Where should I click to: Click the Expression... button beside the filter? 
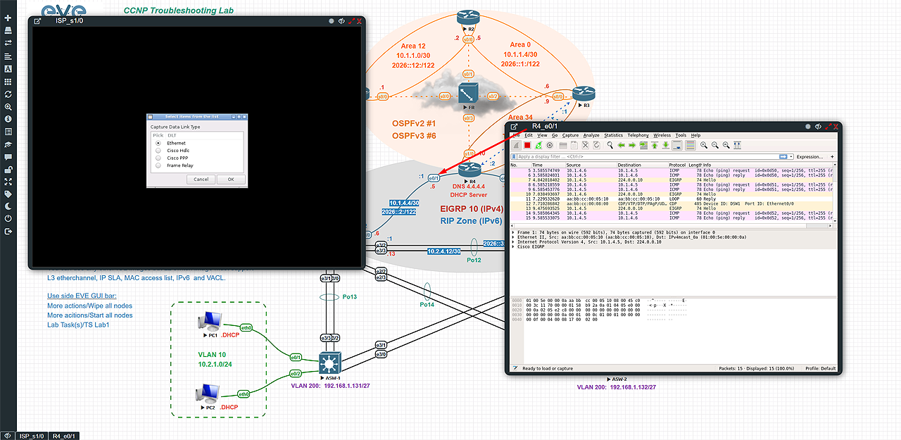pos(809,157)
